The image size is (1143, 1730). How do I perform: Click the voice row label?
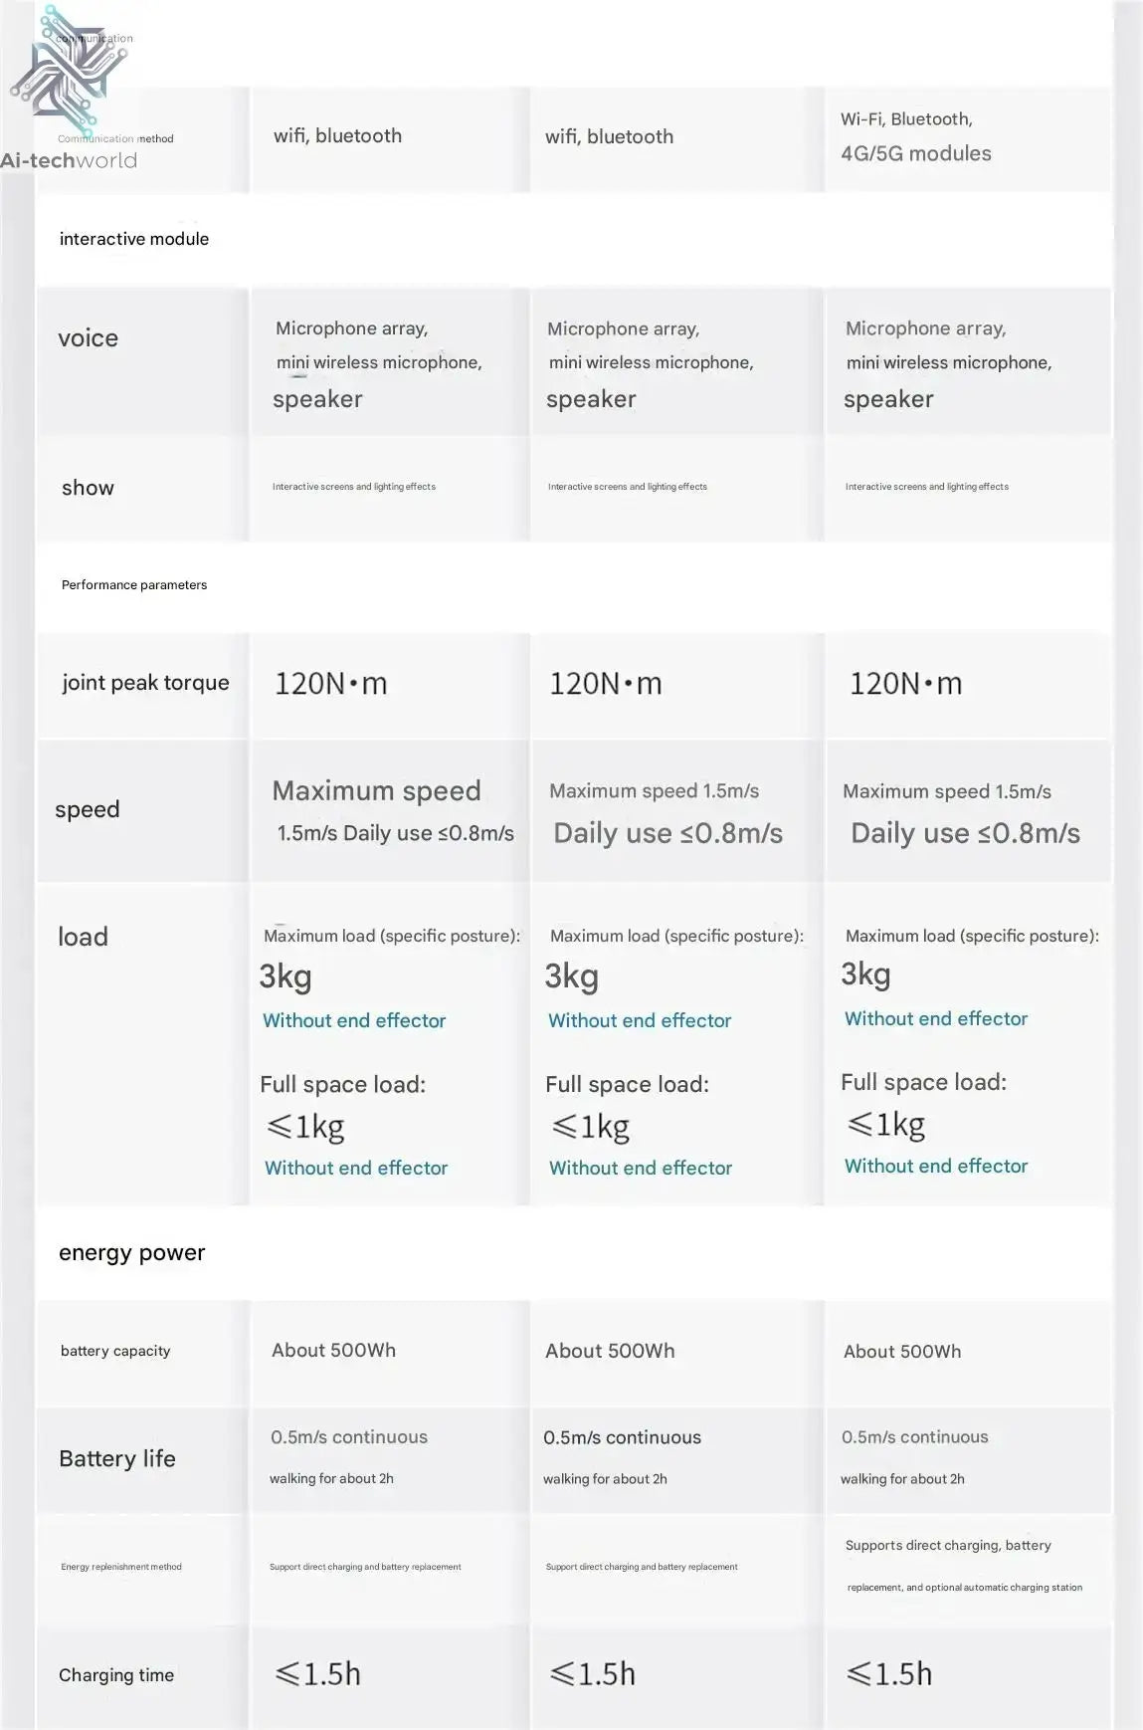(88, 338)
